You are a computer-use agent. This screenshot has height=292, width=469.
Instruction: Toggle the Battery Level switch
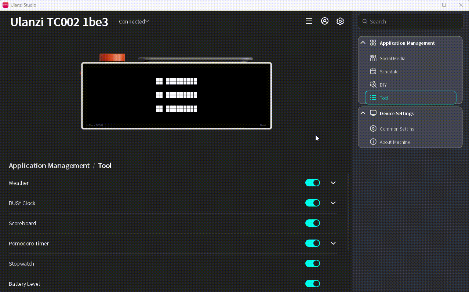pyautogui.click(x=313, y=284)
